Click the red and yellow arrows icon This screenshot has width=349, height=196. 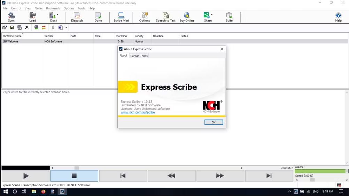pyautogui.click(x=44, y=27)
